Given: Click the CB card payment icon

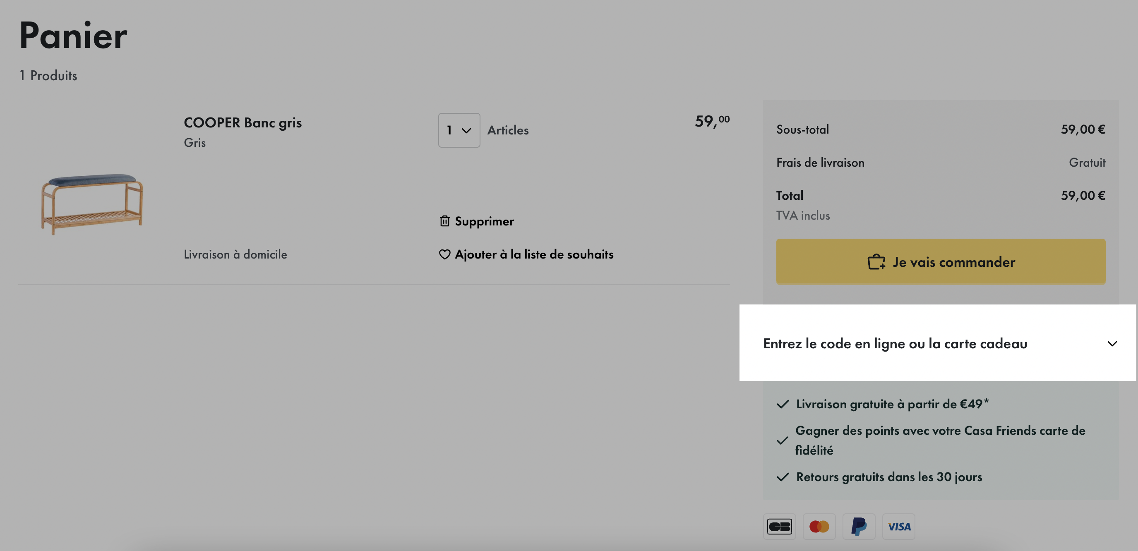Looking at the screenshot, I should [779, 526].
